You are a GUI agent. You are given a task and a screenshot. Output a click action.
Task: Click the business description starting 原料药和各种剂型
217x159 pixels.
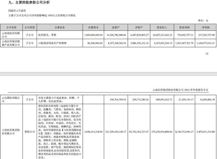60,132
